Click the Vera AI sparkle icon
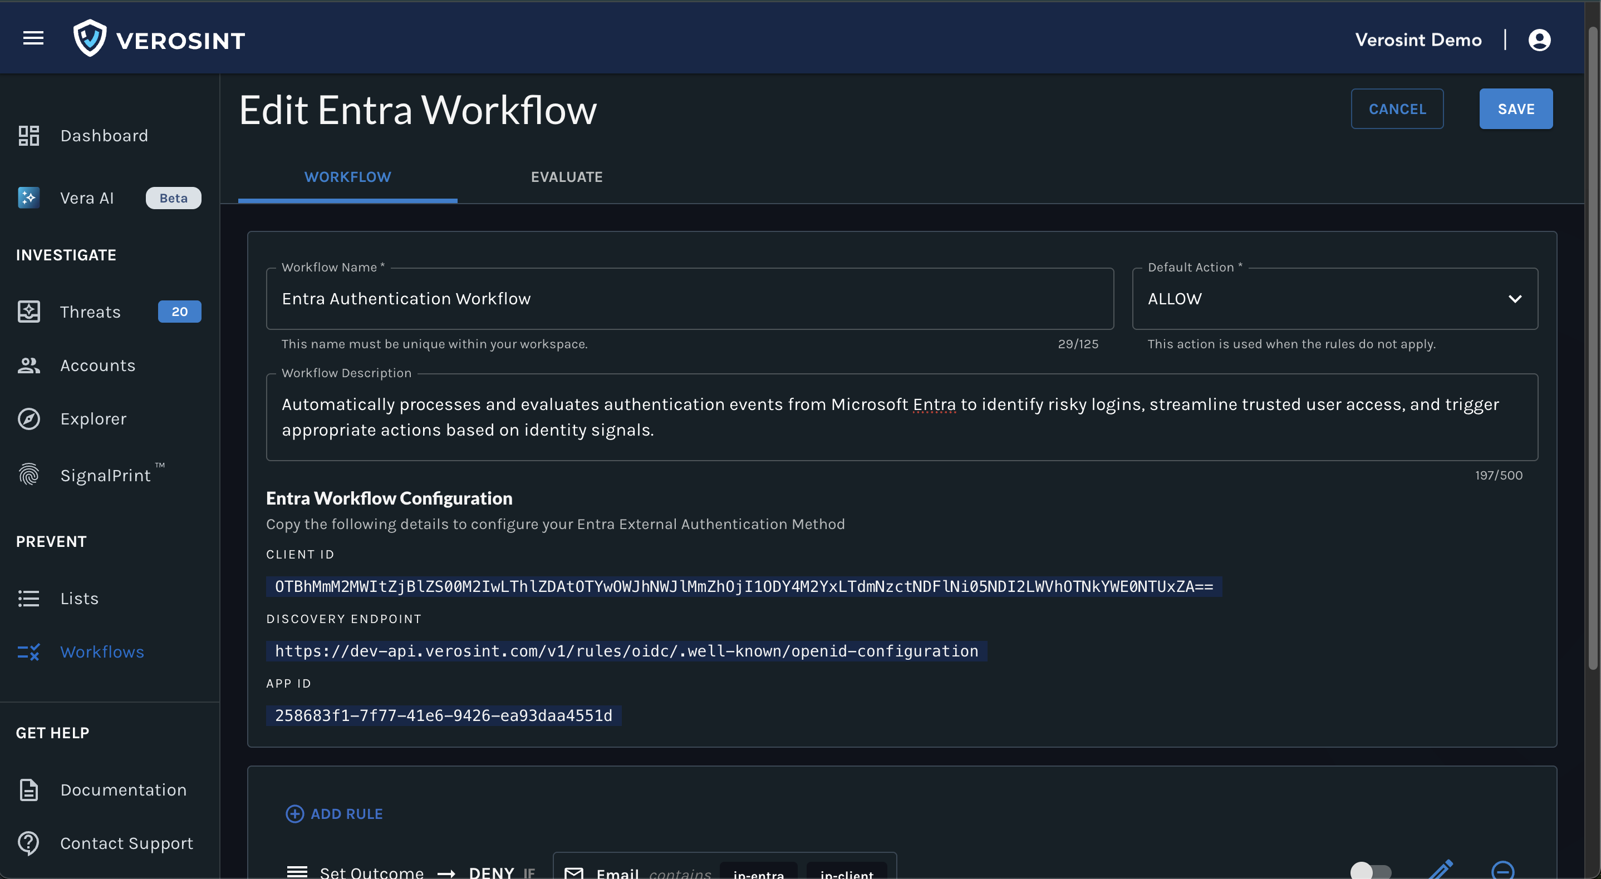This screenshot has width=1601, height=879. tap(28, 197)
